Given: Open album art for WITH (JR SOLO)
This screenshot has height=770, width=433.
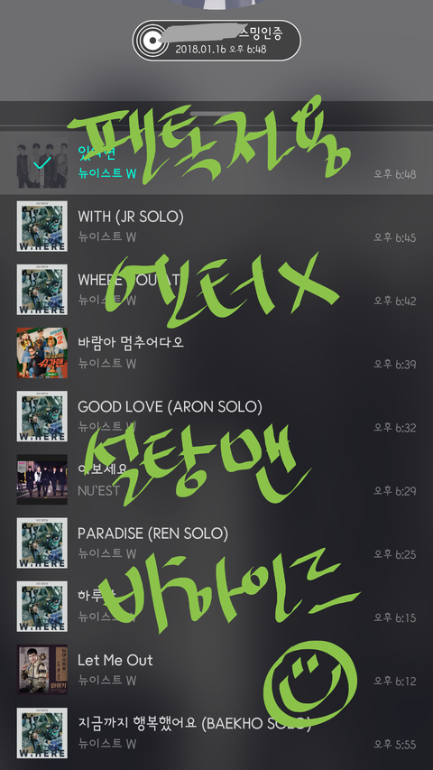Looking at the screenshot, I should pyautogui.click(x=42, y=226).
